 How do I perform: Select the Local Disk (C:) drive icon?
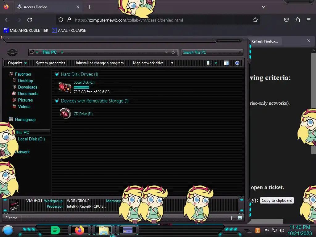pyautogui.click(x=65, y=87)
